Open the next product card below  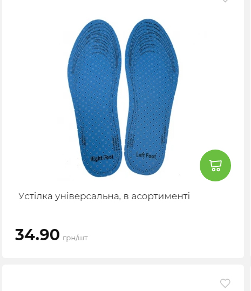pos(123,278)
